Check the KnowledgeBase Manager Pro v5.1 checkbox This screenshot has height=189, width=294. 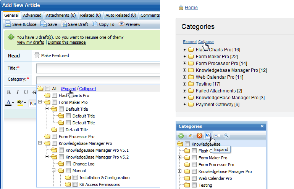coord(61,150)
